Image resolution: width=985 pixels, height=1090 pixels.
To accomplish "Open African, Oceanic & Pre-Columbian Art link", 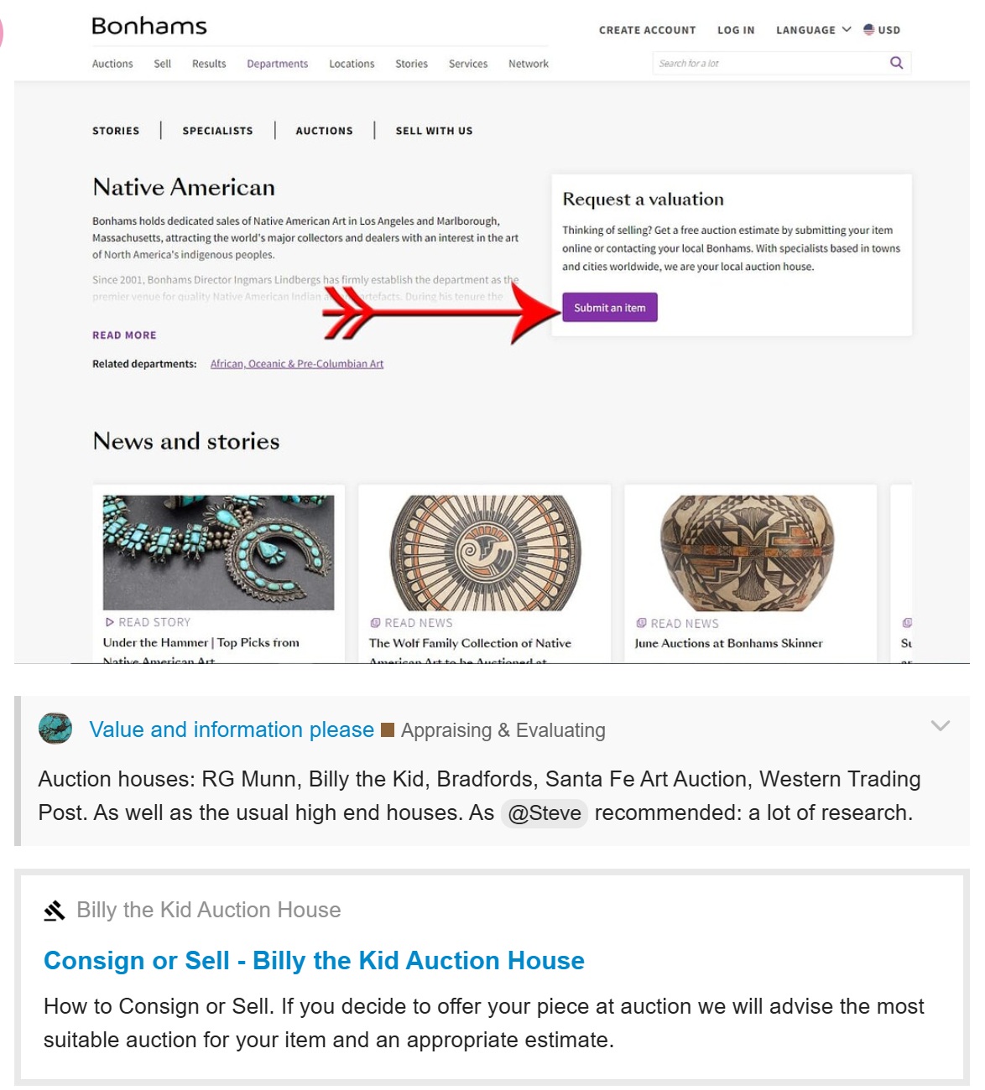I will tap(297, 364).
